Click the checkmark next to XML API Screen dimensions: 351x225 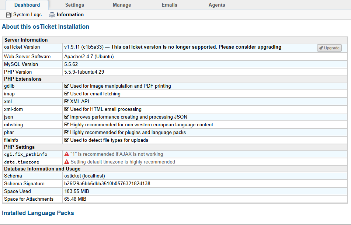click(x=66, y=101)
